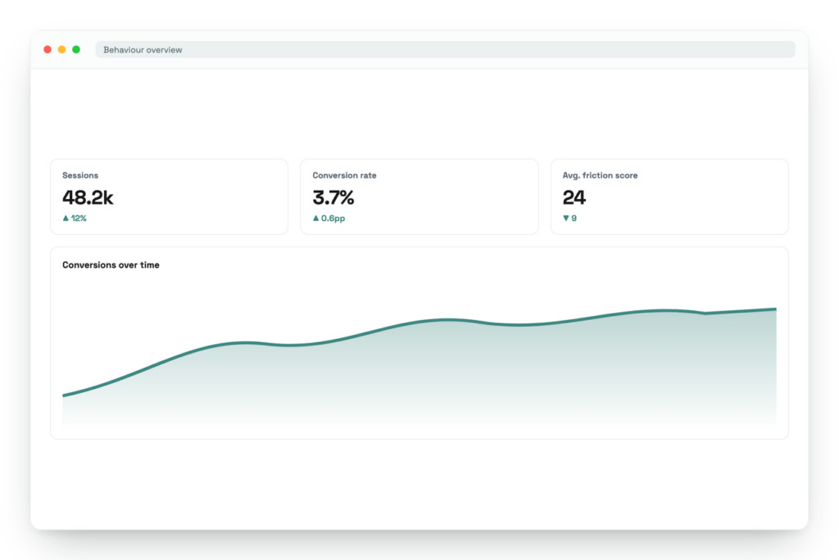
Task: Select the Sessions label
Action: tap(80, 175)
